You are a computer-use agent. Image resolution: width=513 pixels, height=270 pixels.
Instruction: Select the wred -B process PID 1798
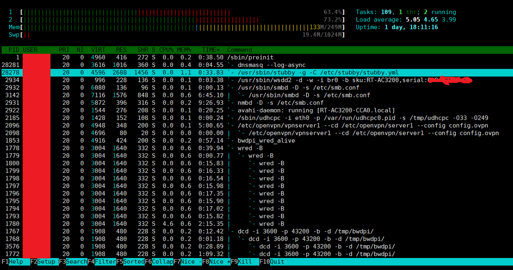(256, 179)
